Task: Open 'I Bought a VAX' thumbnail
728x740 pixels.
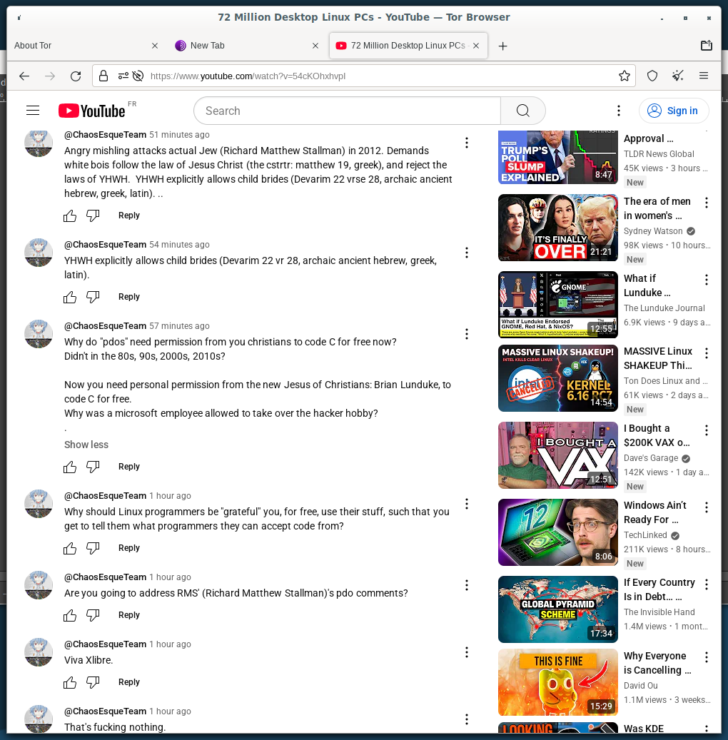Action: 558,455
